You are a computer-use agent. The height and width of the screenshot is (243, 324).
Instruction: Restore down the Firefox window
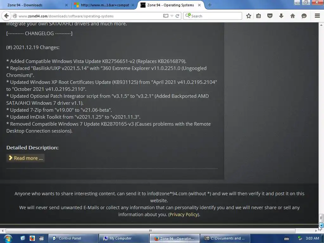click(x=306, y=3)
